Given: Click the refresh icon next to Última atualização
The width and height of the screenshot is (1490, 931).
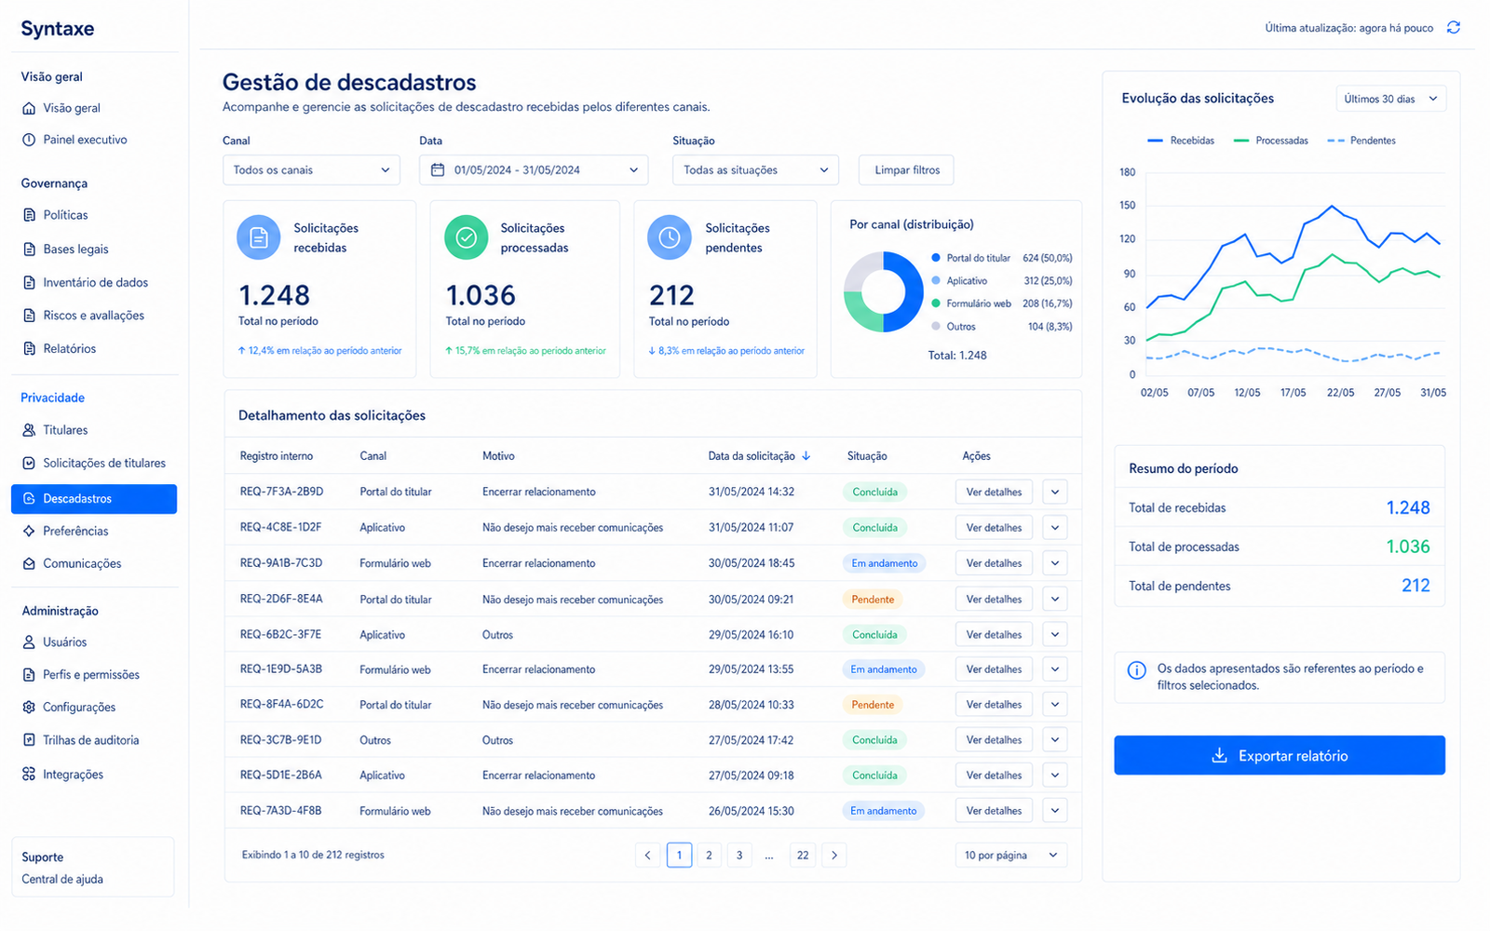Looking at the screenshot, I should point(1453,28).
